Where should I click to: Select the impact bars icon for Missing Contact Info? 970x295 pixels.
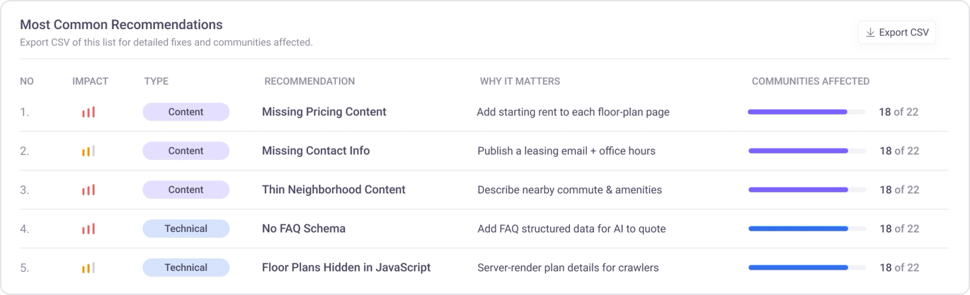click(89, 151)
